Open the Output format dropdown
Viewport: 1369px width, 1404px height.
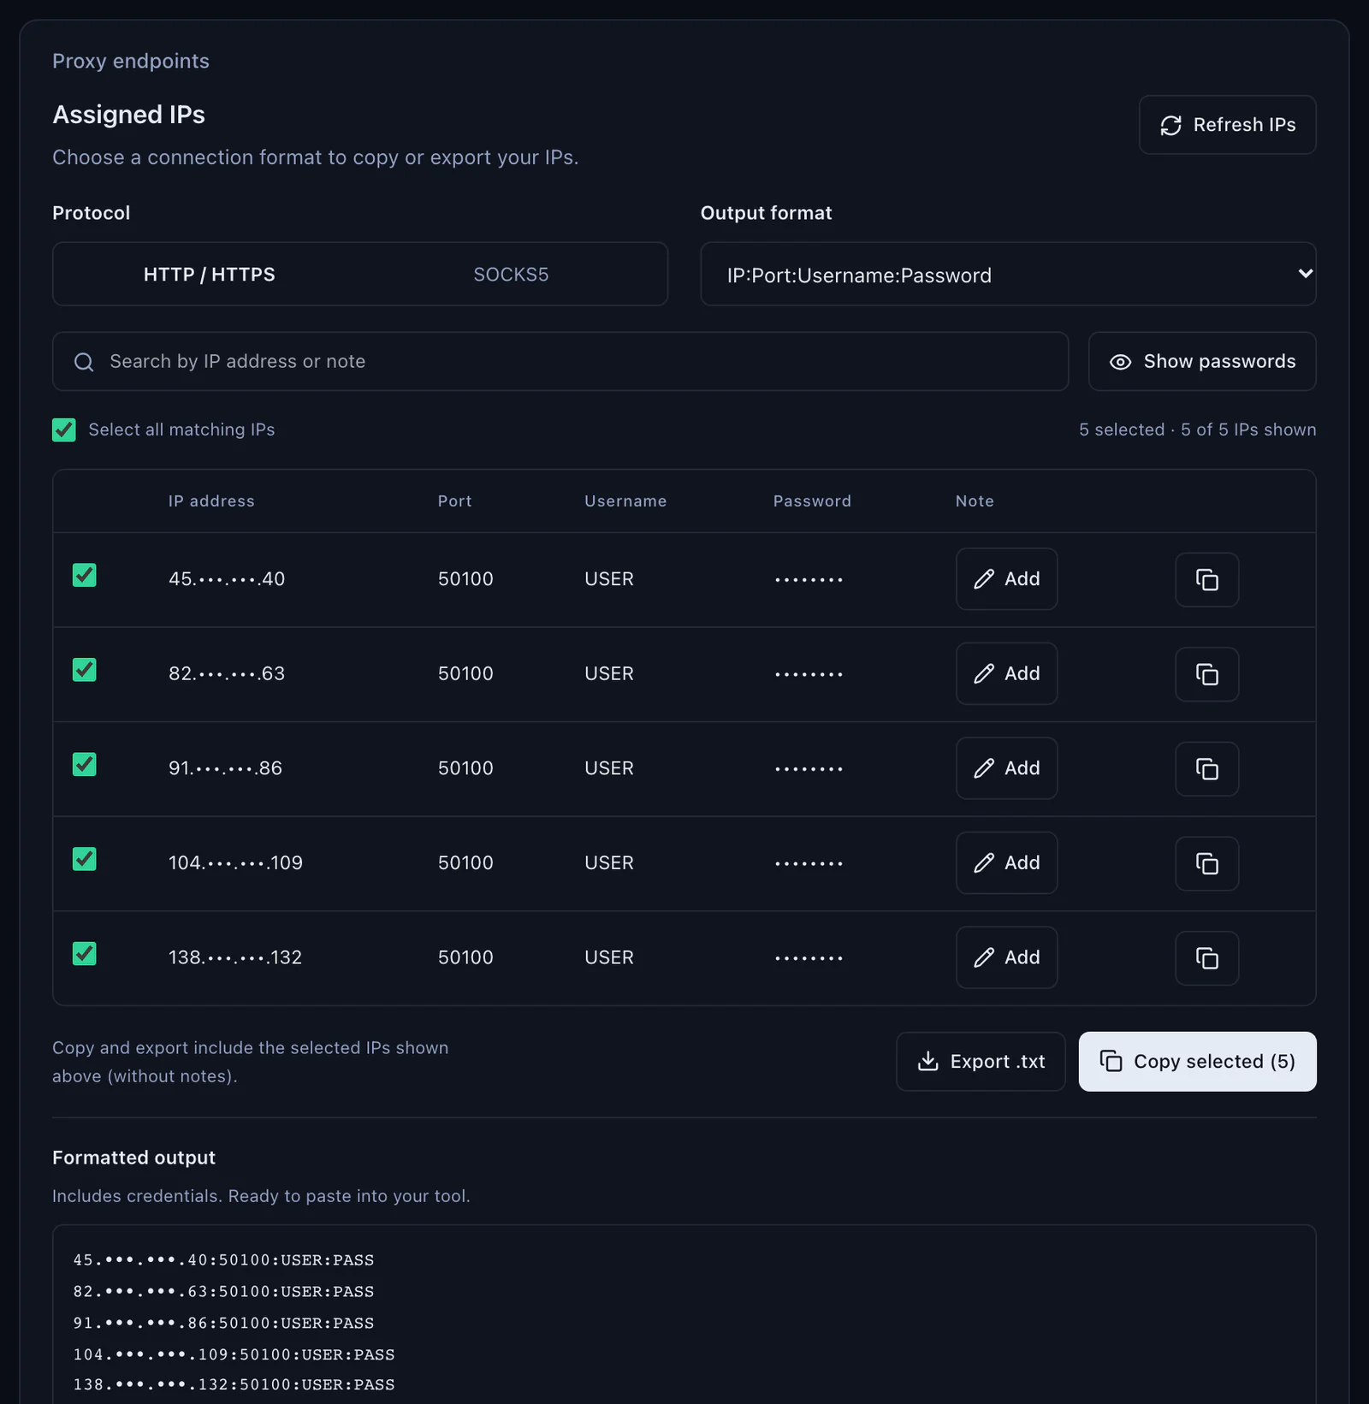point(1008,274)
